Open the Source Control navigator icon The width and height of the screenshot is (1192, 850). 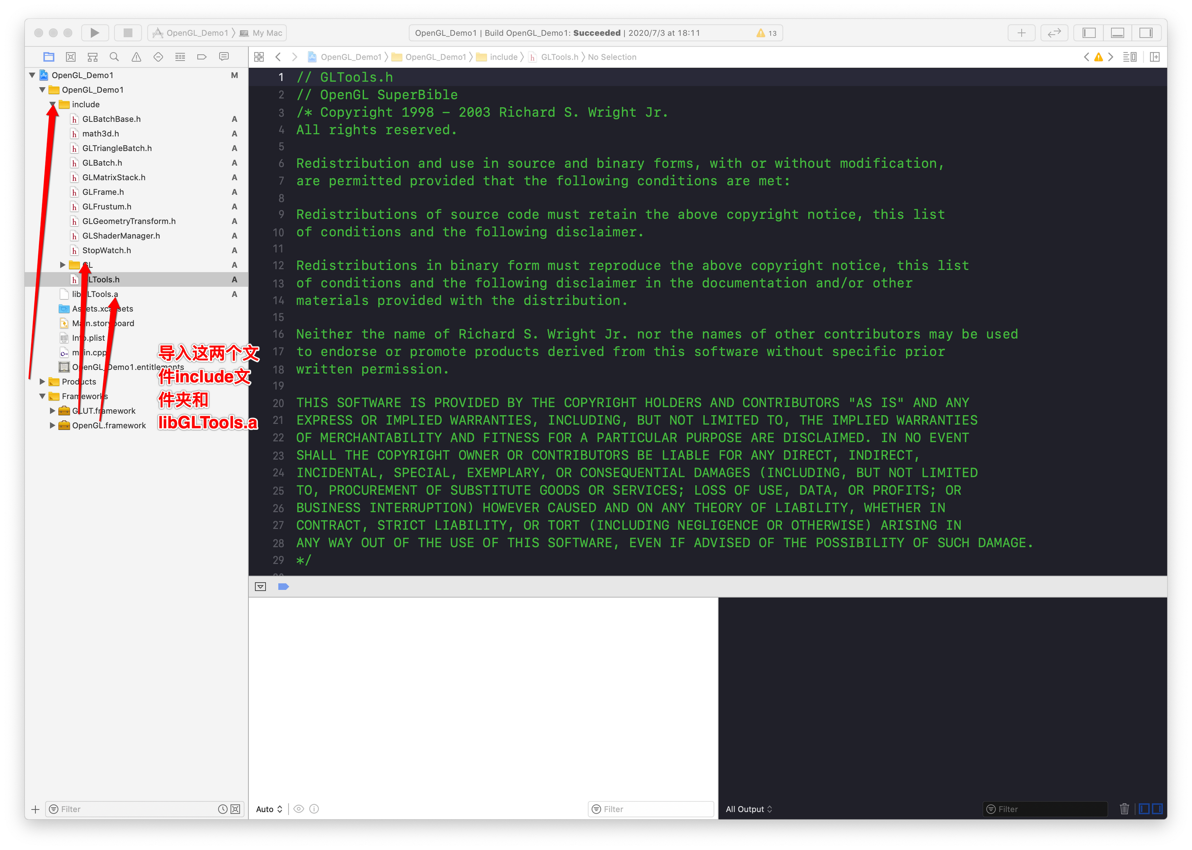71,57
